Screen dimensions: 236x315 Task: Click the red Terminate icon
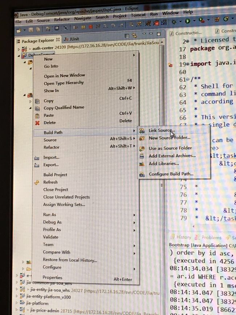(x=90, y=27)
